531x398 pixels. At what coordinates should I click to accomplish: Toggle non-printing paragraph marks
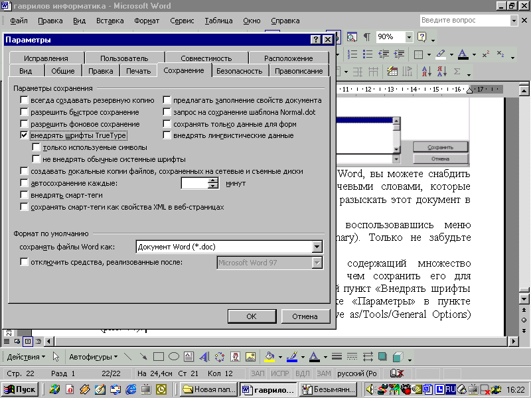pyautogui.click(x=367, y=37)
